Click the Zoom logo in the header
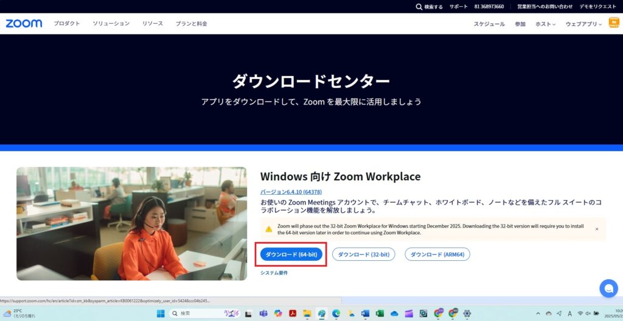 [x=24, y=24]
